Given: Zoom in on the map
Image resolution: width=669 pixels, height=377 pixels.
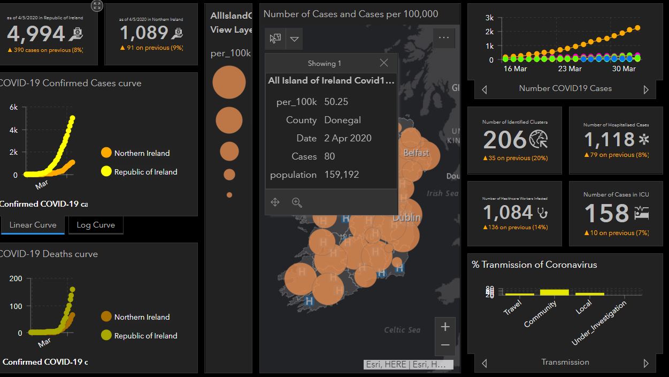Looking at the screenshot, I should coord(445,327).
